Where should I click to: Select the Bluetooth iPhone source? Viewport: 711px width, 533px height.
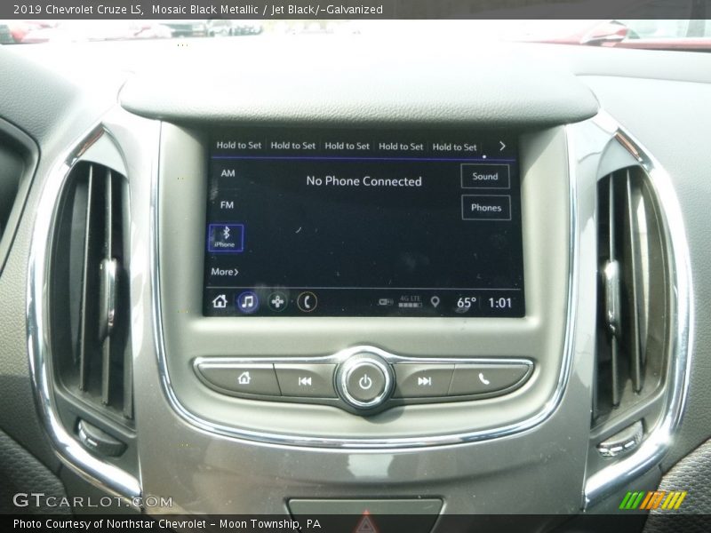tap(226, 238)
